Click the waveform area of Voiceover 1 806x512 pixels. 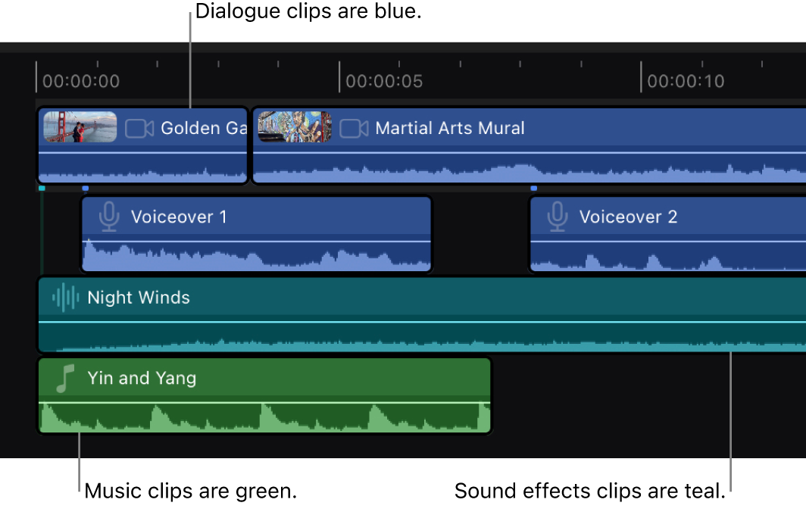258,254
